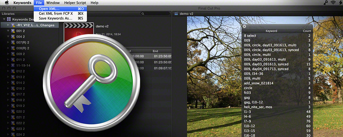Click the event icon beside 017 2
The image size is (343, 137).
13,94
